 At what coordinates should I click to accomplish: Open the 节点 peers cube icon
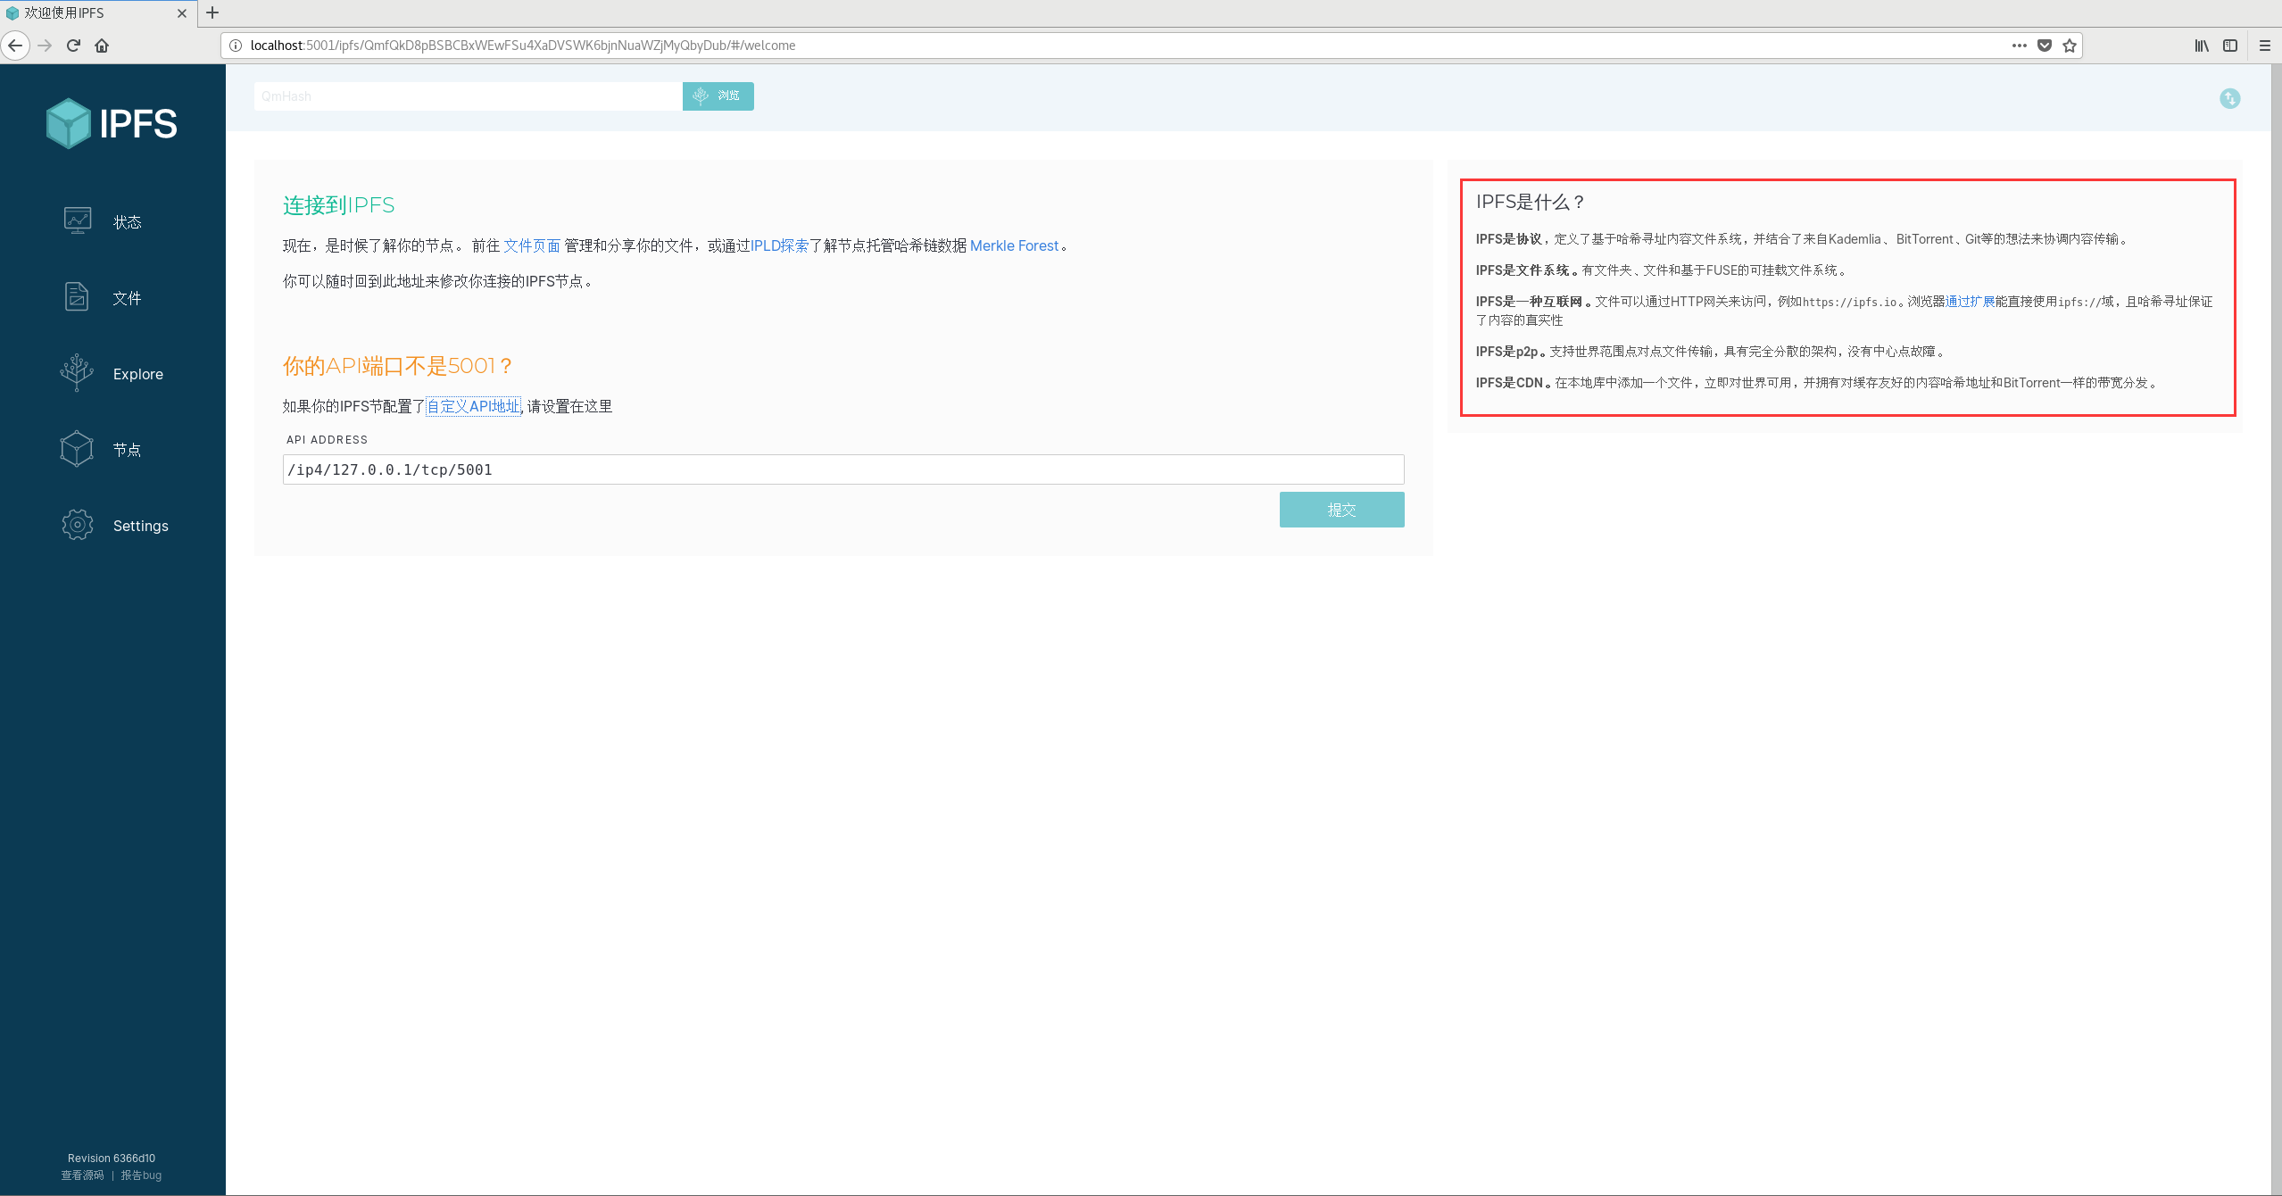click(x=77, y=449)
